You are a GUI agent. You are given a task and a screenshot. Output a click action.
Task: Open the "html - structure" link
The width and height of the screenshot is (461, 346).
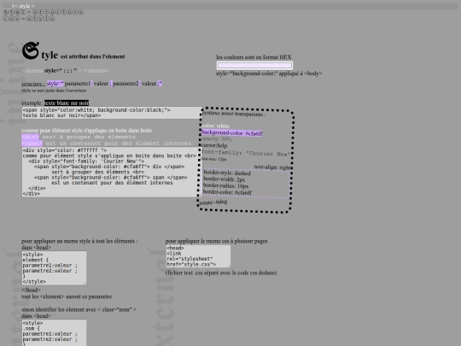click(44, 12)
